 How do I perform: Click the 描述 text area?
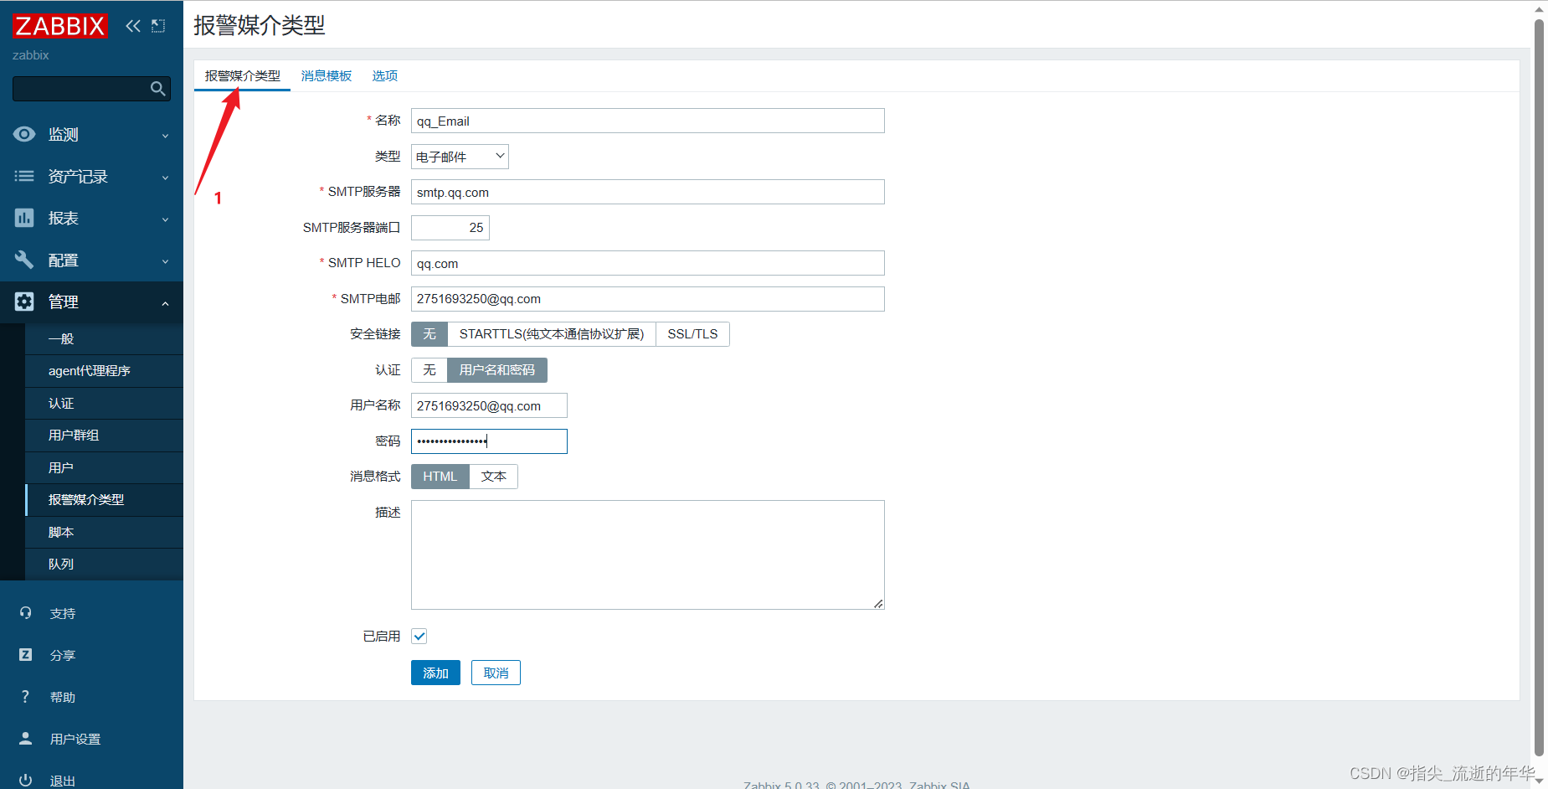(648, 554)
